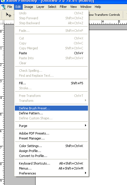This screenshot has width=127, height=185.
Task: Open the Window menu
Action: pyautogui.click(x=86, y=7)
